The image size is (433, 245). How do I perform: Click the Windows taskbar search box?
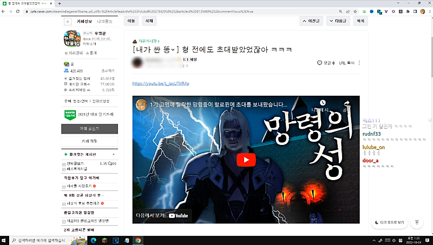click(x=48, y=241)
